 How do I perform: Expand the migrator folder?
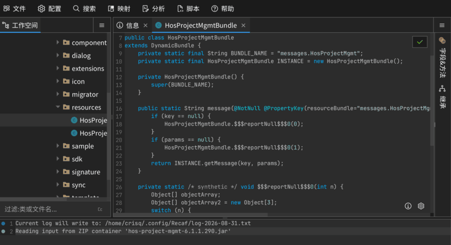[58, 94]
